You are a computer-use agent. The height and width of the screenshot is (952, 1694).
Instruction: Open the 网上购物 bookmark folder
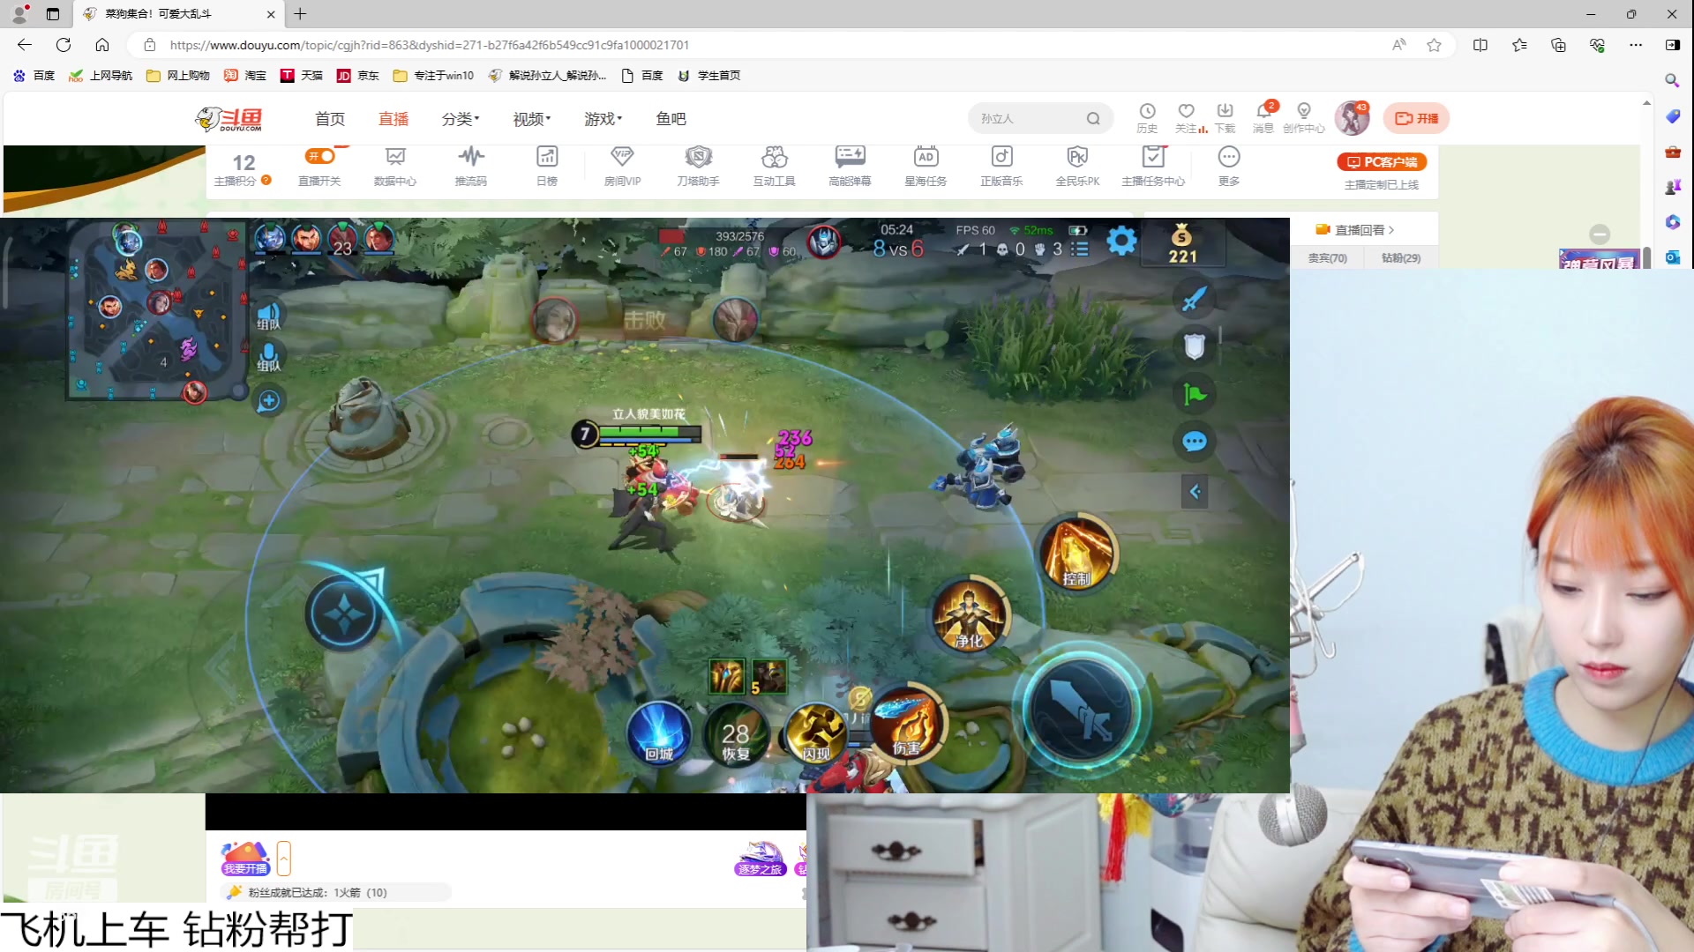click(178, 76)
